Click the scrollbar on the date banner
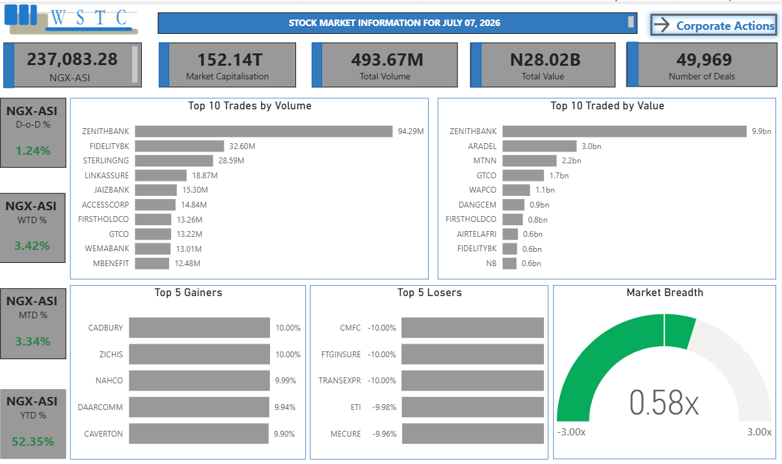The width and height of the screenshot is (782, 464). (631, 22)
